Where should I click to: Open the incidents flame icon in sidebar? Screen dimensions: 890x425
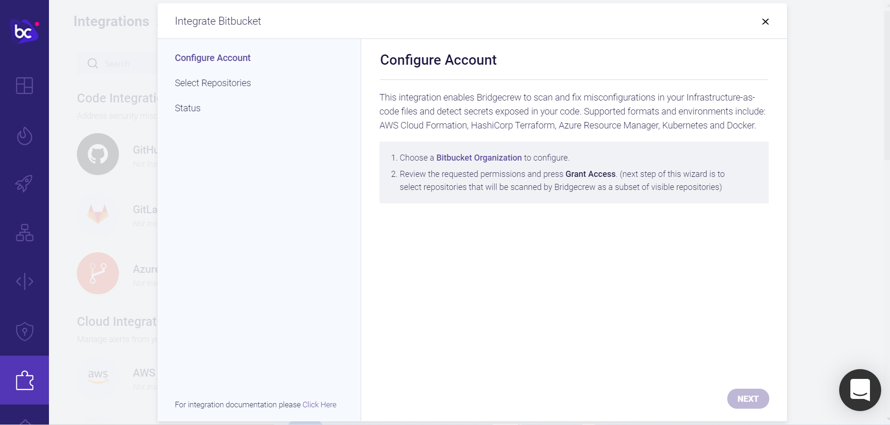(24, 136)
